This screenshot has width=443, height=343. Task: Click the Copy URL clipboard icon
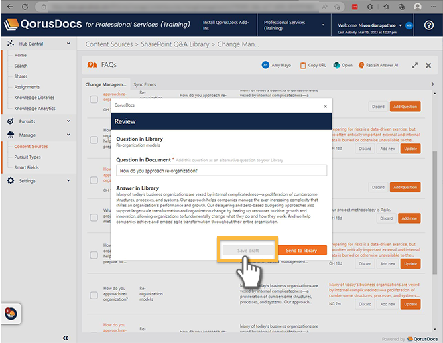303,65
